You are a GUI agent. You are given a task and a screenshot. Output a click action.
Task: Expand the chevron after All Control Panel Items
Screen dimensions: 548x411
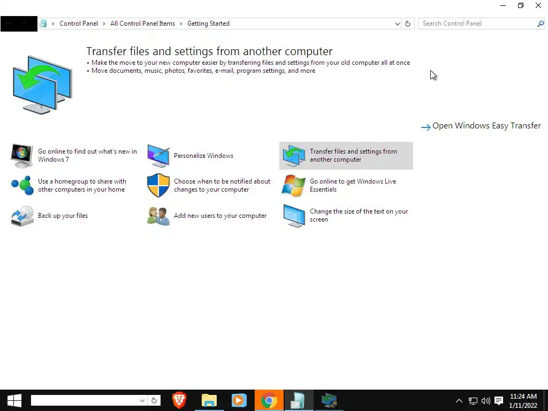[x=181, y=24]
